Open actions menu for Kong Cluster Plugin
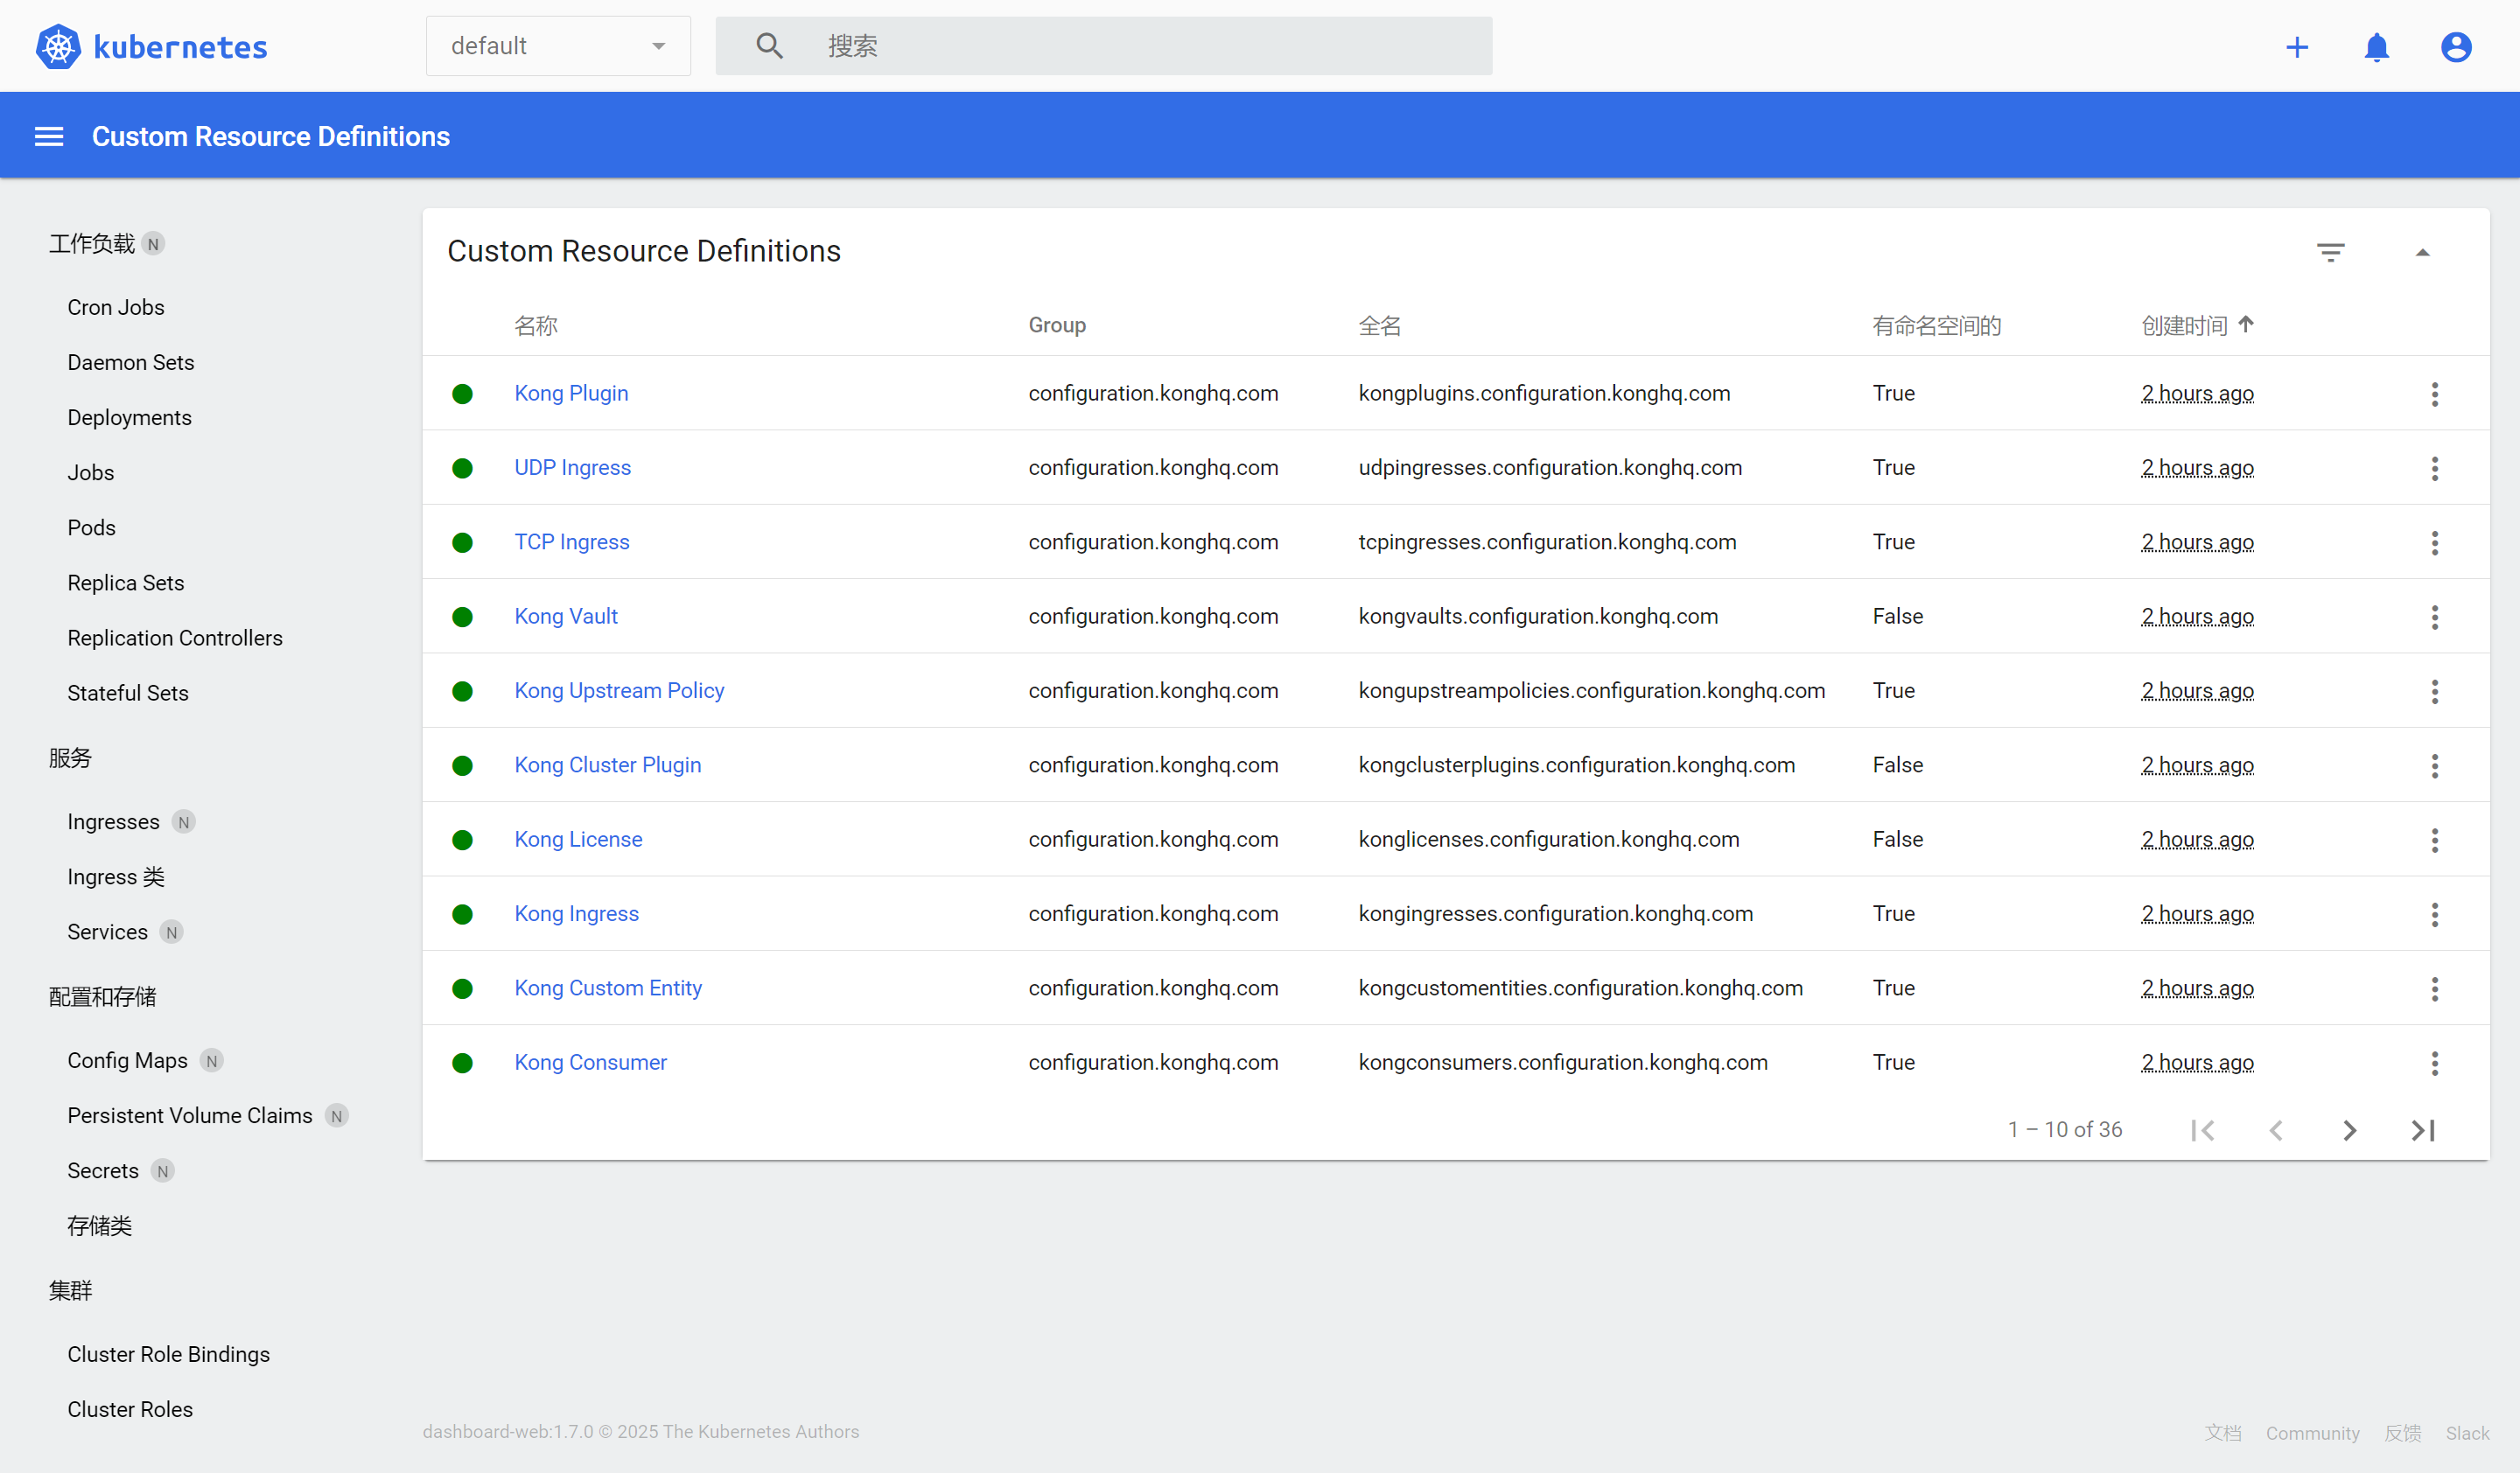 pos(2434,765)
